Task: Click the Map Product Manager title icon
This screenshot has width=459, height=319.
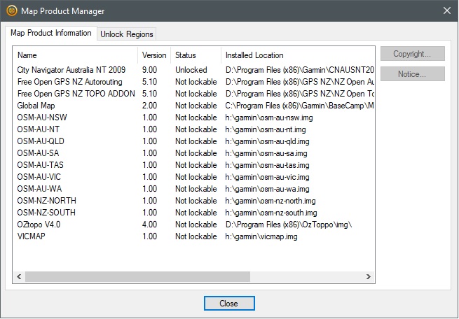Action: click(12, 11)
